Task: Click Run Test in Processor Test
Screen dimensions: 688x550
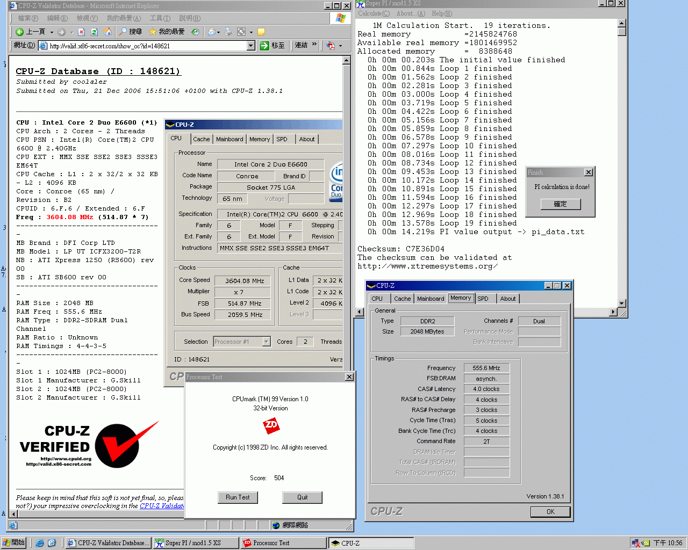Action: [238, 497]
